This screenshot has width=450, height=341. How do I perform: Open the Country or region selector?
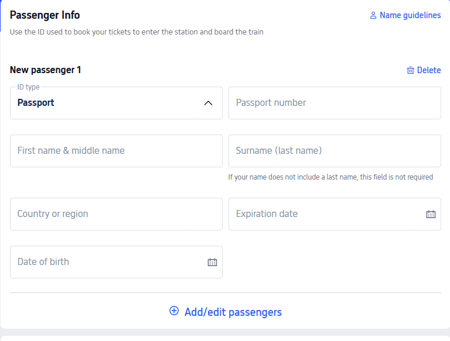[x=116, y=214]
